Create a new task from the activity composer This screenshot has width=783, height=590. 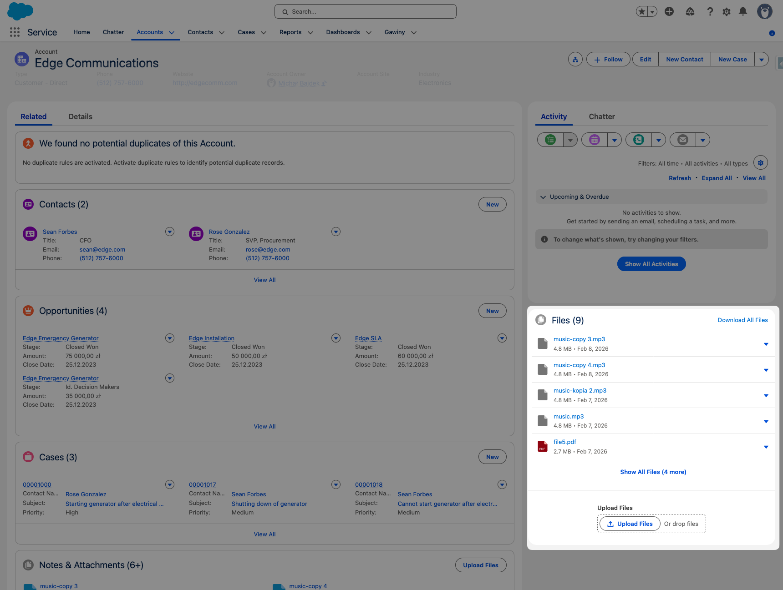[550, 140]
